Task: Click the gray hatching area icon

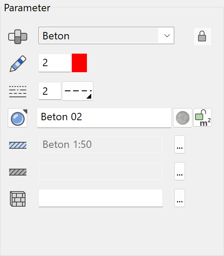Action: pyautogui.click(x=18, y=172)
